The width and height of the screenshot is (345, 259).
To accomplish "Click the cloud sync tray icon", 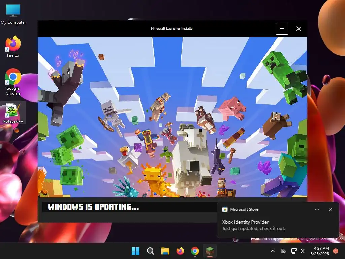I will (x=283, y=251).
